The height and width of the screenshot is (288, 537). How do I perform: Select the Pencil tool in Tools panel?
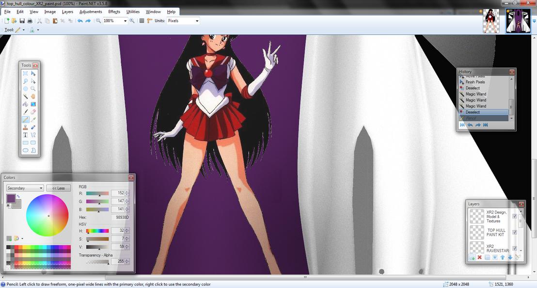(25, 119)
